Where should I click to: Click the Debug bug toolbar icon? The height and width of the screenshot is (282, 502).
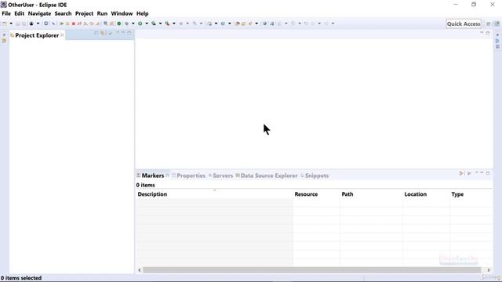tap(126, 23)
